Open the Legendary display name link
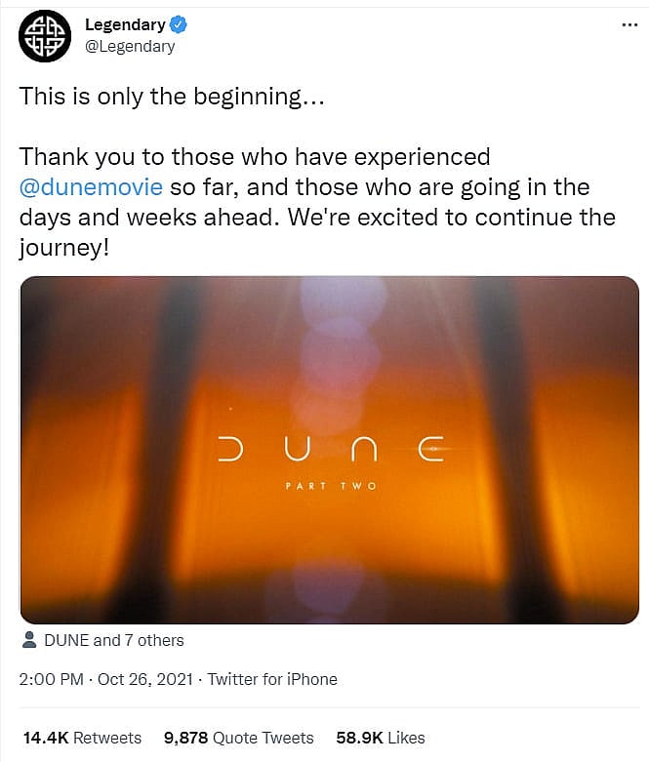The width and height of the screenshot is (649, 762). pyautogui.click(x=124, y=24)
